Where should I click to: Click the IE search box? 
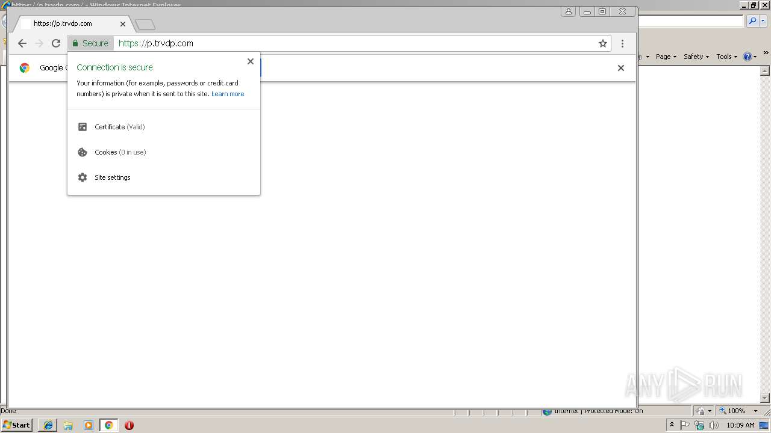690,21
